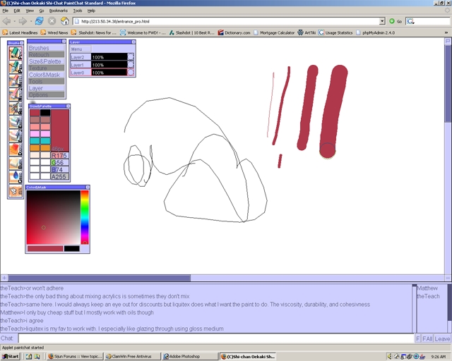This screenshot has height=361, width=452.
Task: Select the Eraser2 tool
Action: point(16,136)
